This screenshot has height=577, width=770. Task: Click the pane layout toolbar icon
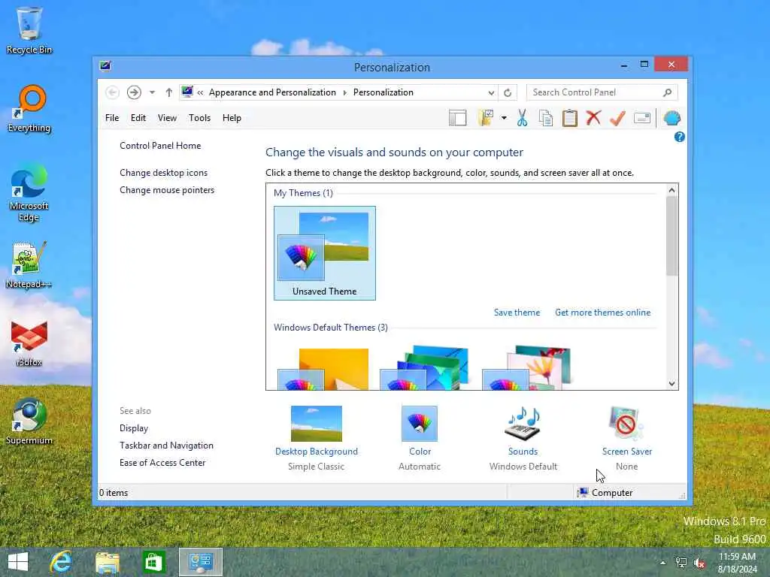point(458,118)
